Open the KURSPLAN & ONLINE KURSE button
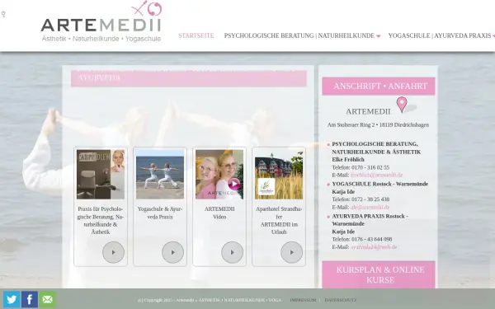 point(379,274)
